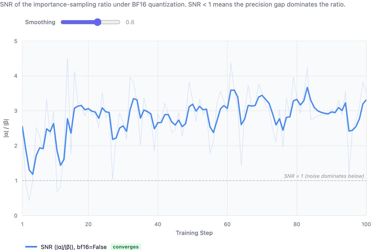Click x-axis tick label 20
Image resolution: width=378 pixels, height=250 pixels.
coord(88,224)
